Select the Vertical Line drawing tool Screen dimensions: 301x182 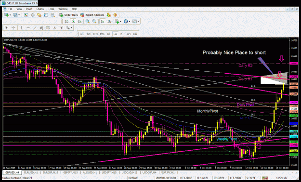(x=21, y=28)
